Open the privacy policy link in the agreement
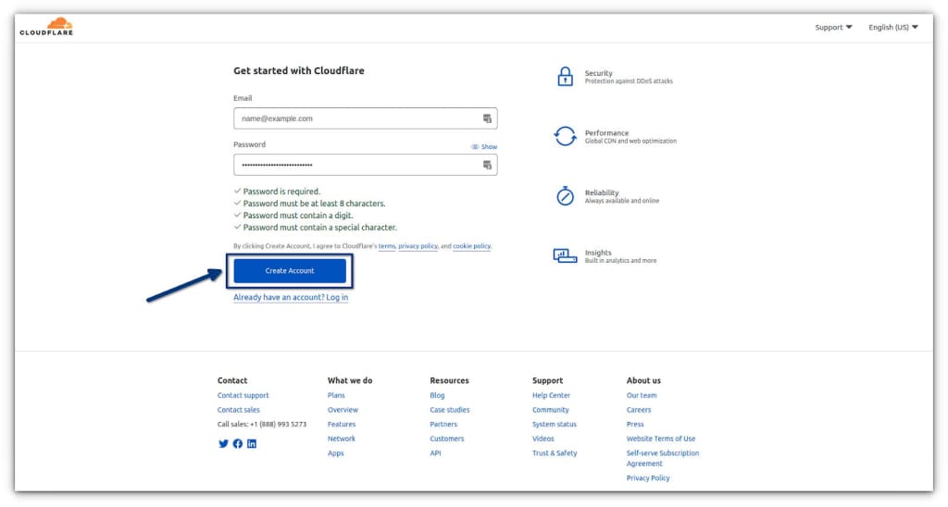Viewport: 948px width, 507px height. coord(418,246)
